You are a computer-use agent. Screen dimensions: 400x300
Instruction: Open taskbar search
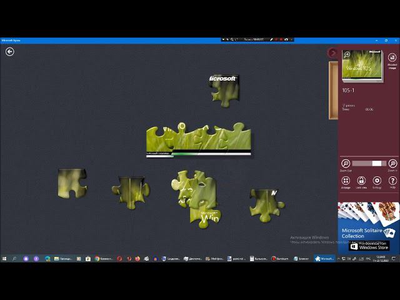[x=14, y=259]
